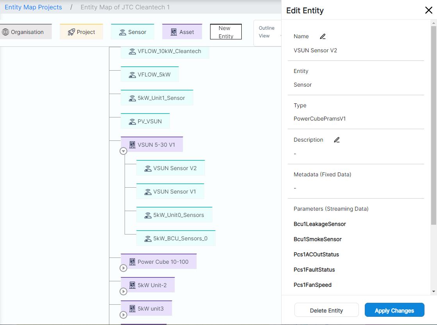437x325 pixels.
Task: Collapse the VSUN 5-30 V1 entity branch
Action: (x=123, y=151)
